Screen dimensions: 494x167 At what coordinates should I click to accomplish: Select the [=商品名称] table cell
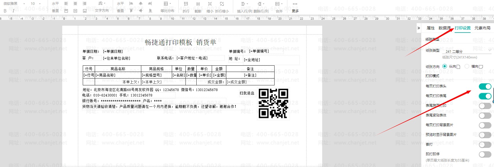(x=118, y=75)
